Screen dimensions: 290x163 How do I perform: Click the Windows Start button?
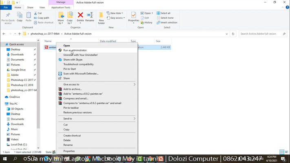pos(5,159)
